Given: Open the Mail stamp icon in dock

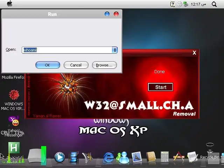Looking at the screenshot, I should tap(137, 157).
